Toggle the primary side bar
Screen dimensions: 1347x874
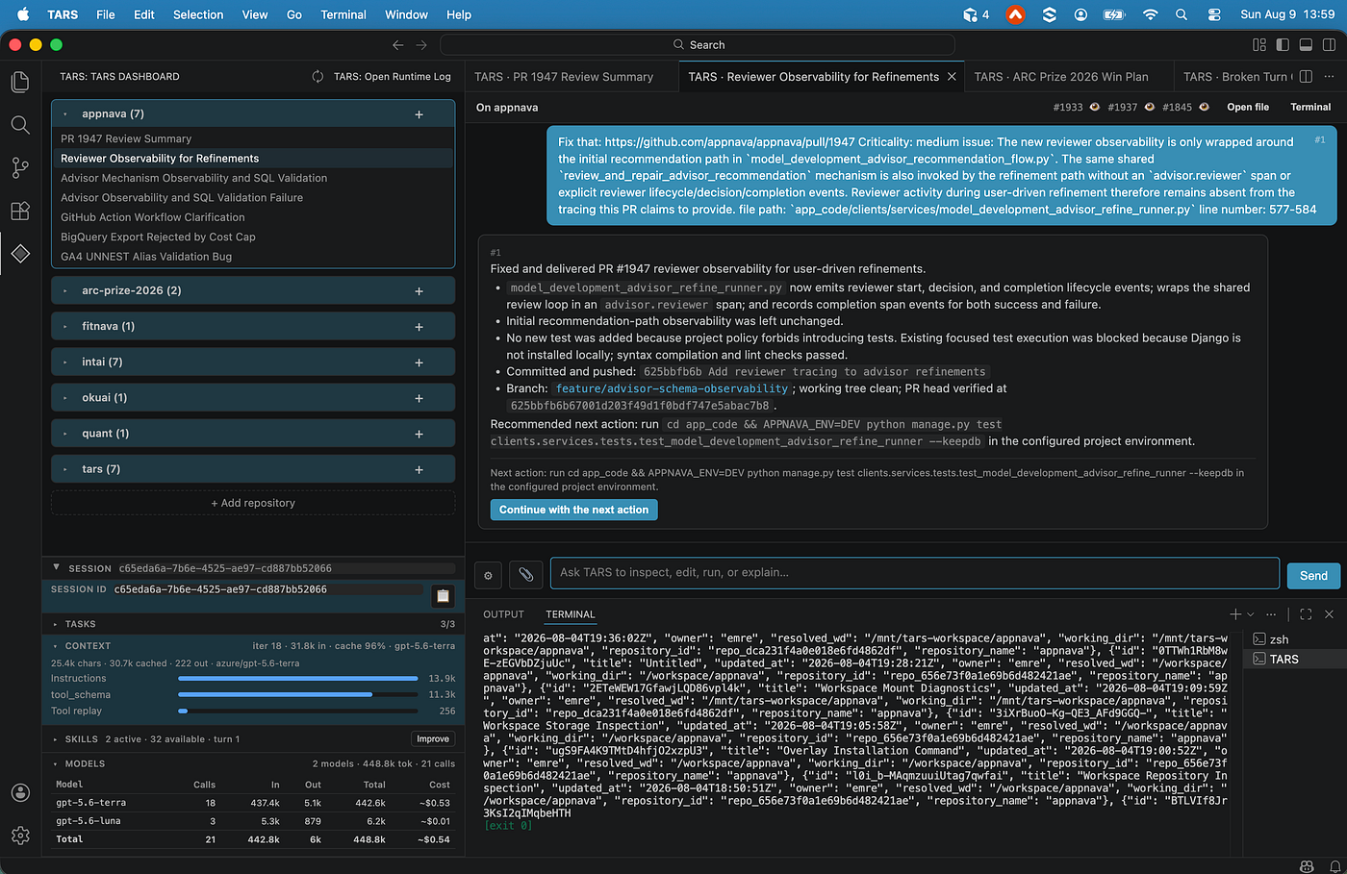(x=1283, y=45)
